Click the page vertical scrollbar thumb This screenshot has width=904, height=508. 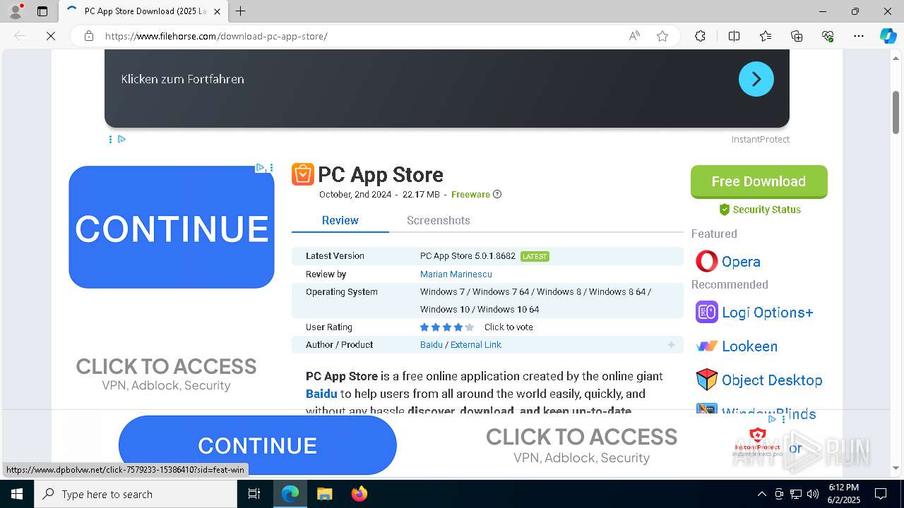896,111
